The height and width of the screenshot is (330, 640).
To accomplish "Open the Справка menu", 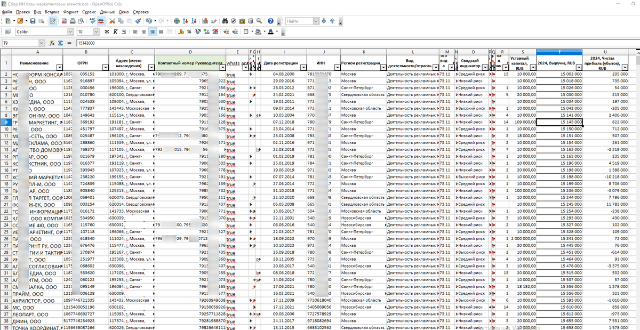I will click(x=140, y=11).
